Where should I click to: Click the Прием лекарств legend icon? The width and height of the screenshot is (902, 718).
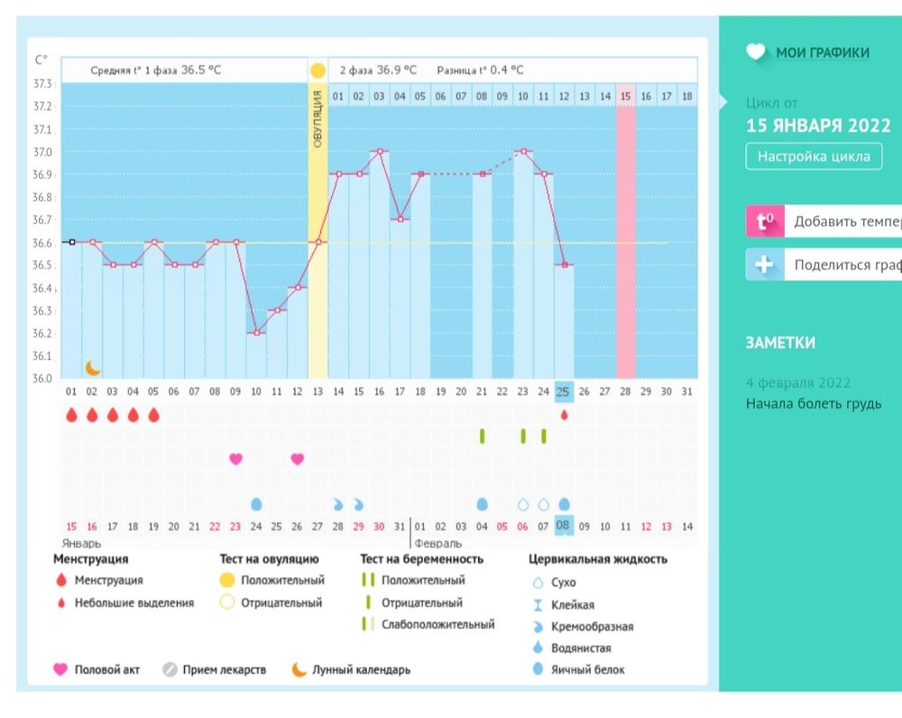[x=170, y=669]
